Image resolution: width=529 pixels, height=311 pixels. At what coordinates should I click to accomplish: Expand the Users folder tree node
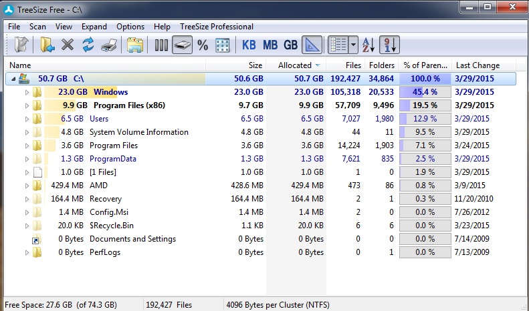(27, 119)
